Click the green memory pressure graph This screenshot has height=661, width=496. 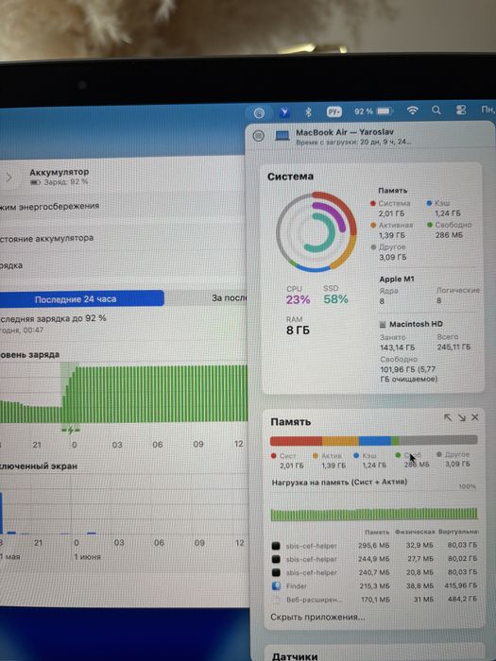click(374, 514)
